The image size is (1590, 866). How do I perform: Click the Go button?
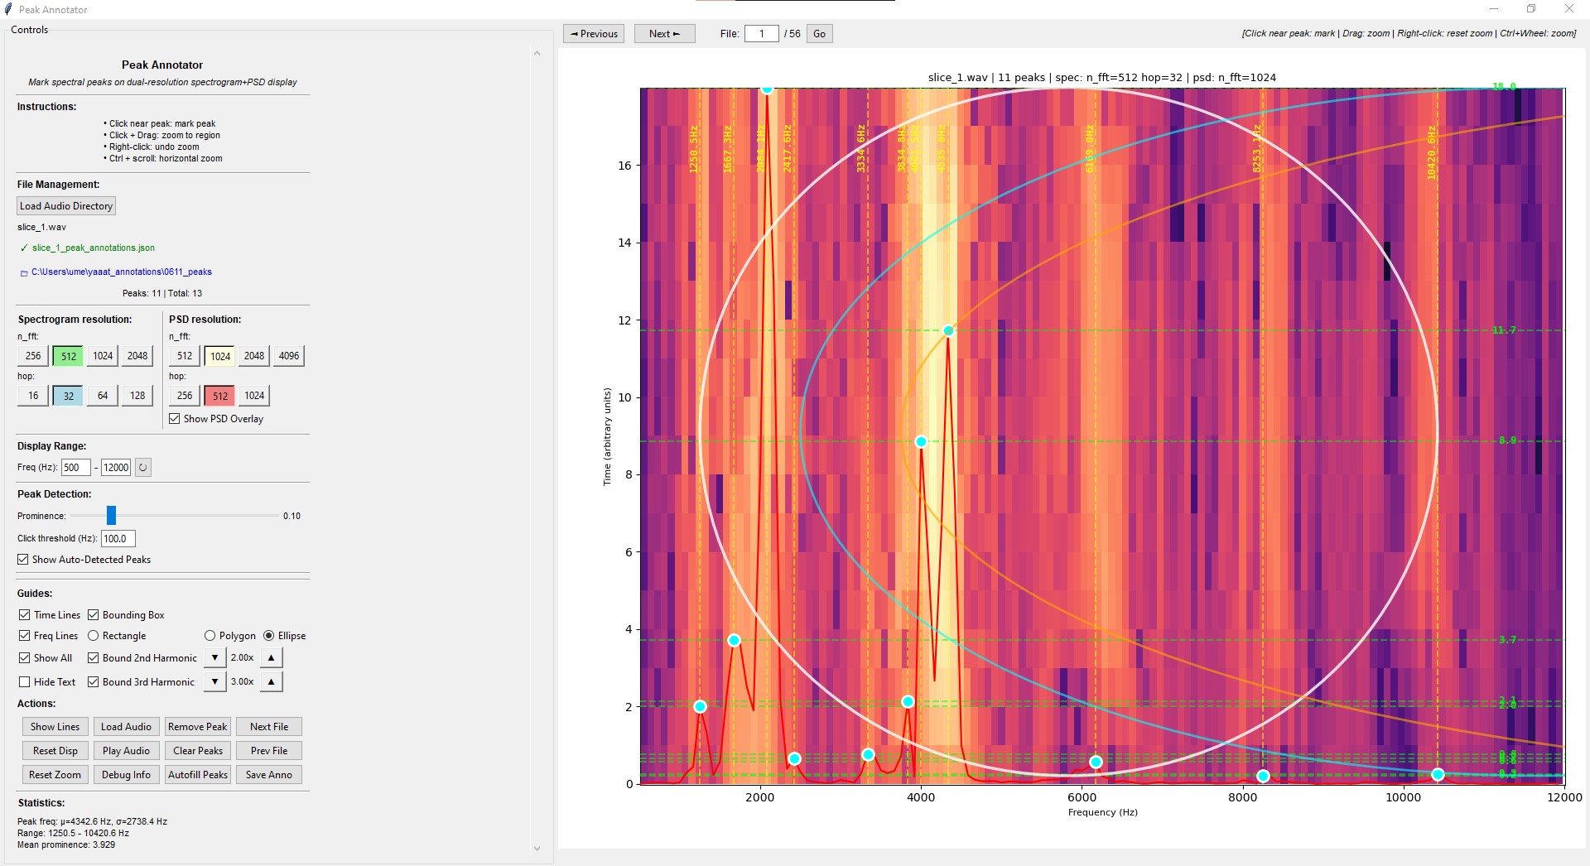(819, 34)
